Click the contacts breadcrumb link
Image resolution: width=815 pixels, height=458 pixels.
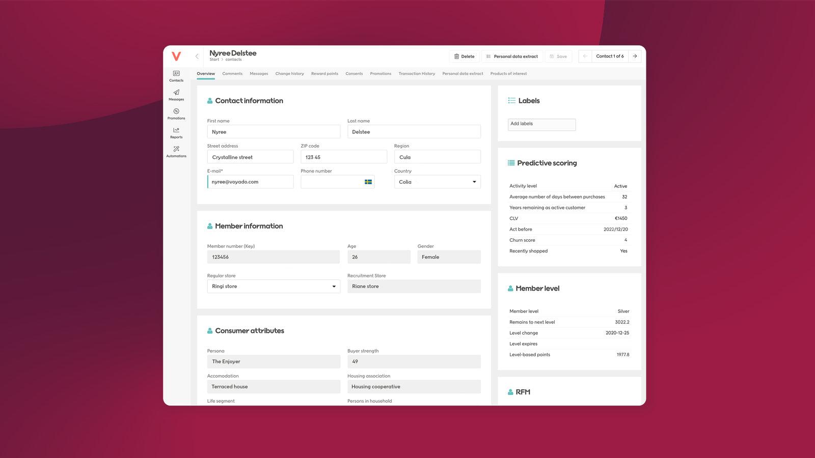[x=234, y=60]
